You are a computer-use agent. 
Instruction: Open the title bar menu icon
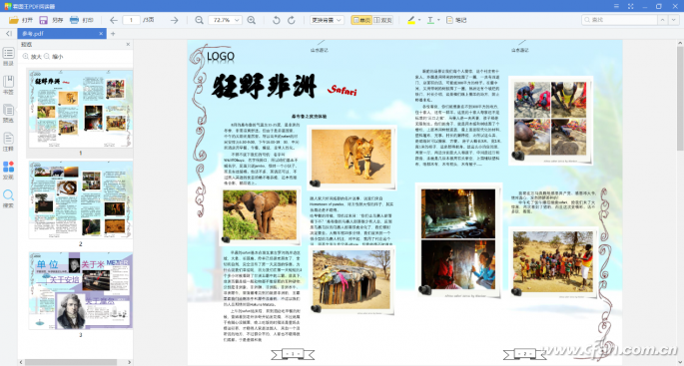click(616, 6)
